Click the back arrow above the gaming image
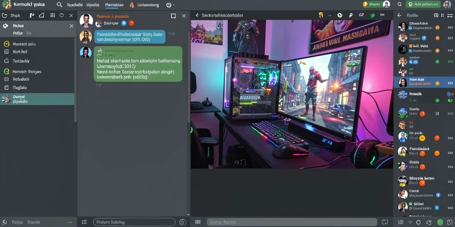 click(197, 16)
